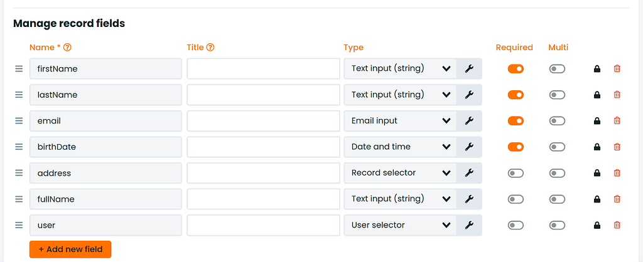Click the lock icon in email row

(597, 121)
